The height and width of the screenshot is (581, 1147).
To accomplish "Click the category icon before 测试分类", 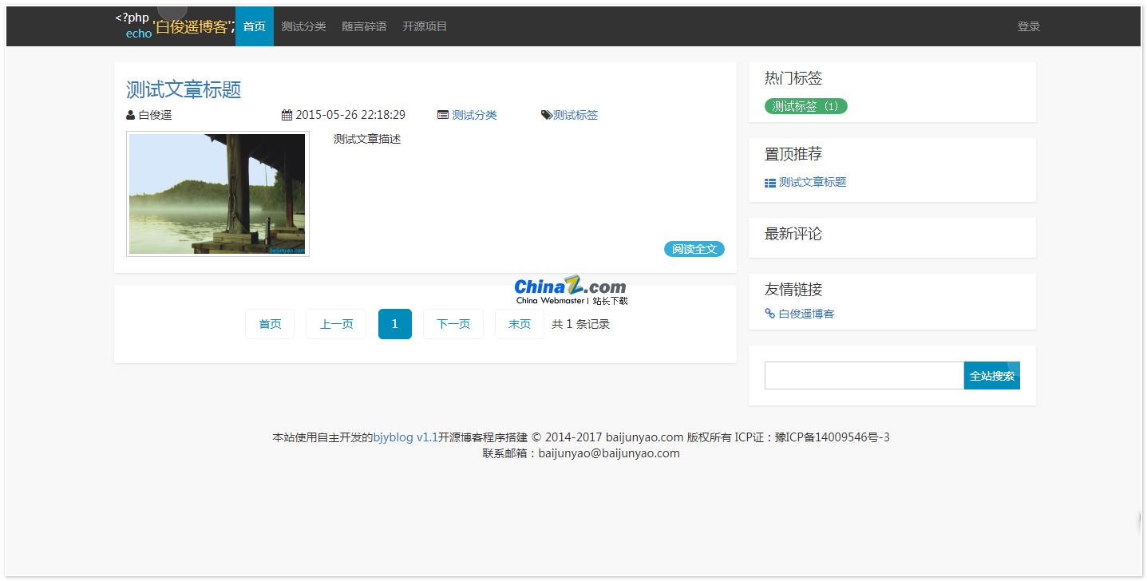I will pyautogui.click(x=443, y=114).
